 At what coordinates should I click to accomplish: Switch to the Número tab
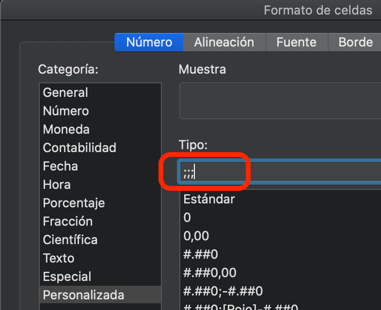coord(149,42)
